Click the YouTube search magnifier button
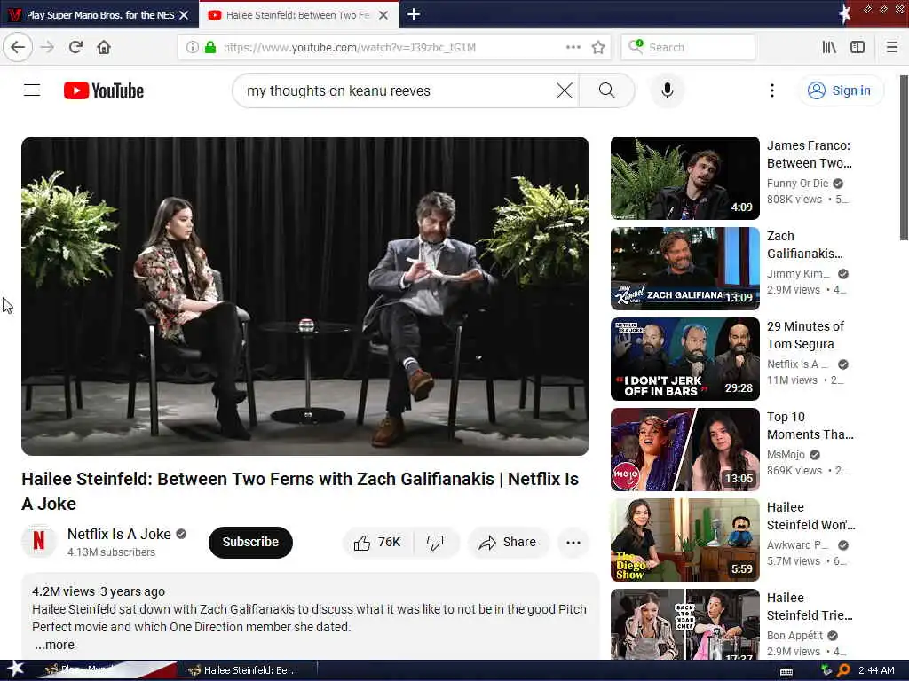The width and height of the screenshot is (909, 681). tap(607, 90)
